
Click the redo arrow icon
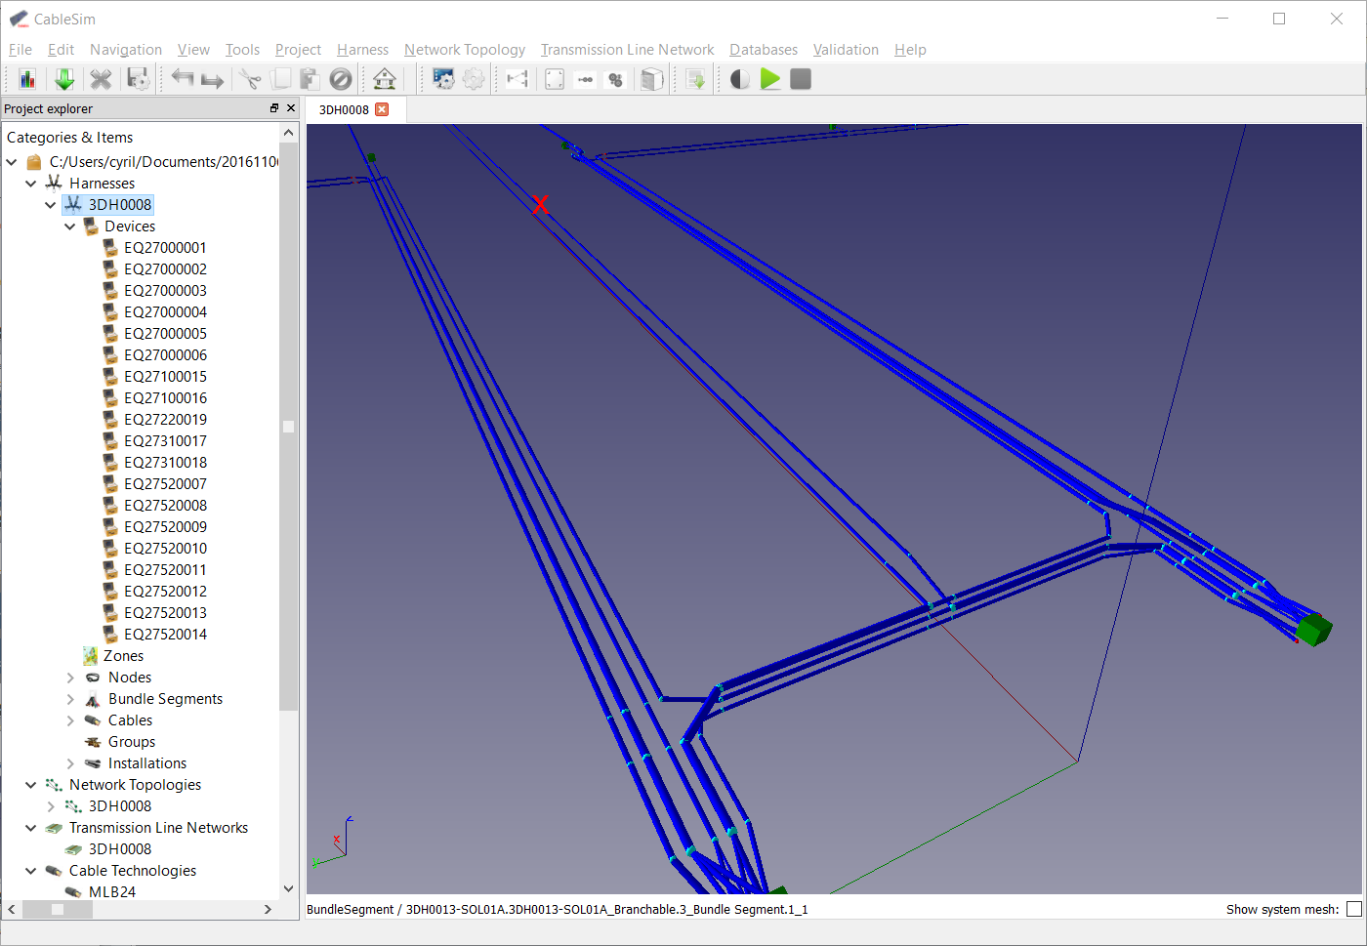coord(212,79)
